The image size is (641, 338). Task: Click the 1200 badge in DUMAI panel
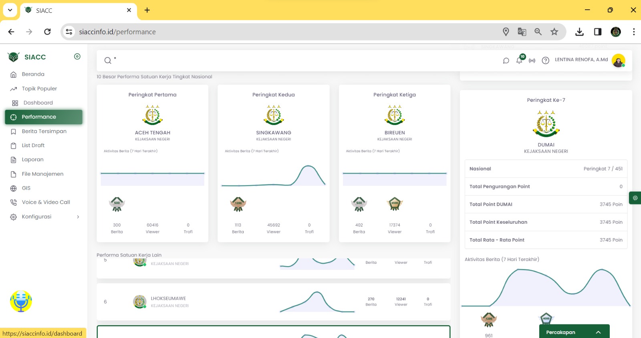pyautogui.click(x=489, y=320)
